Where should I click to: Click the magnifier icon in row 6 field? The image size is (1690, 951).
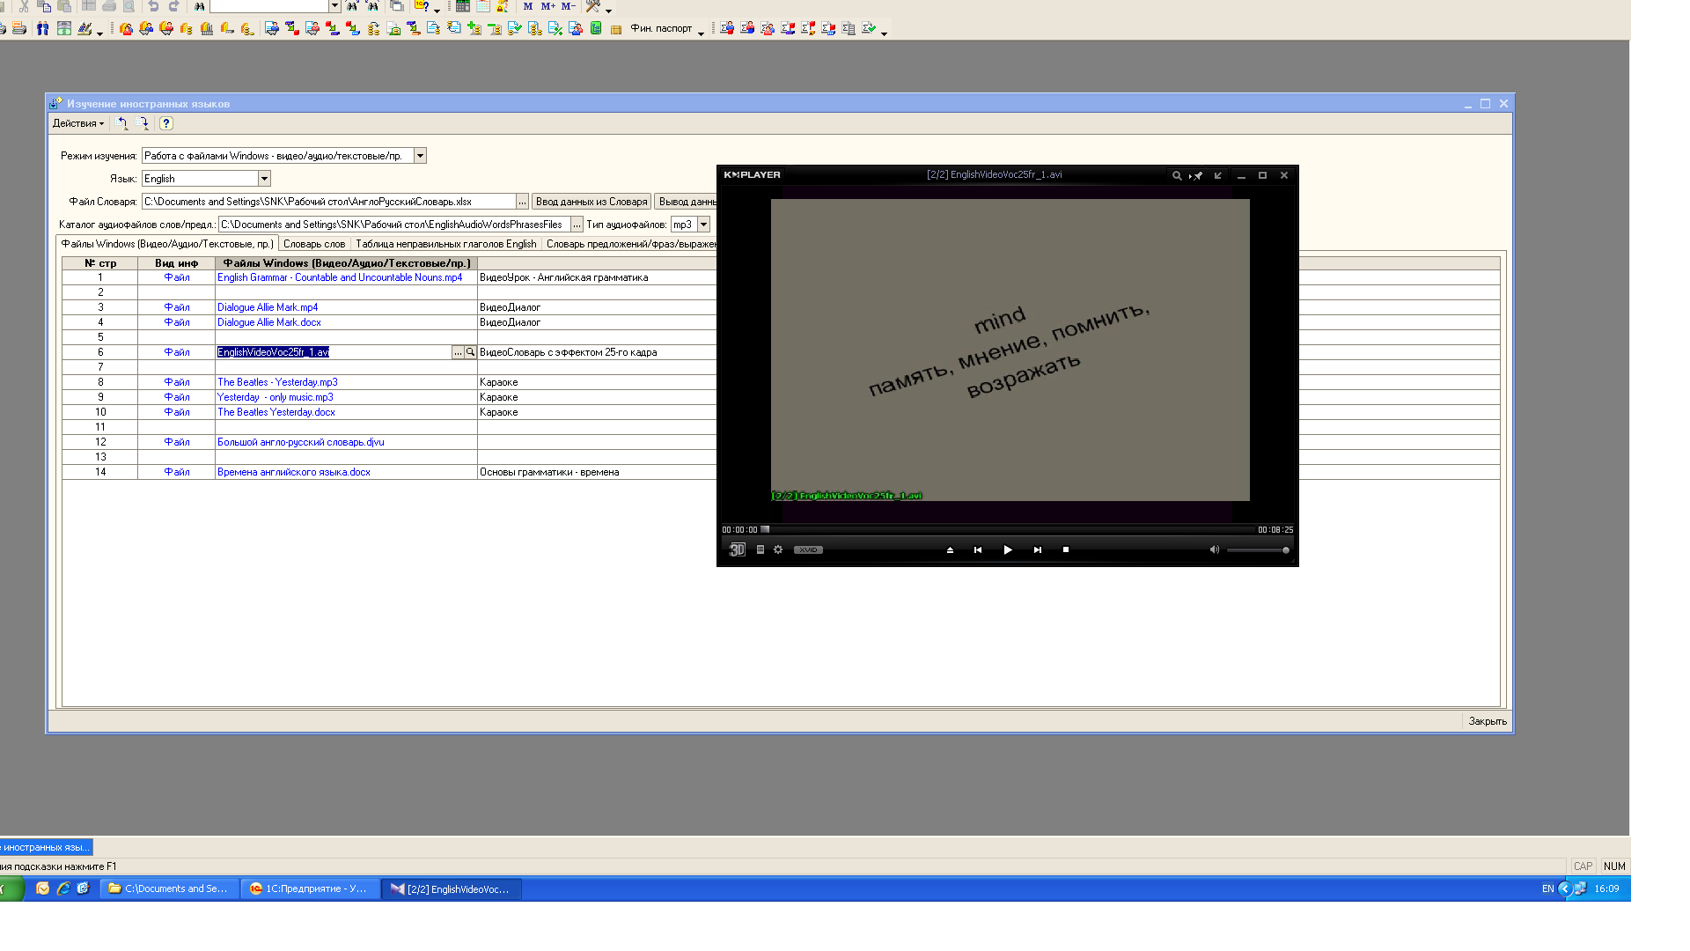tap(470, 352)
